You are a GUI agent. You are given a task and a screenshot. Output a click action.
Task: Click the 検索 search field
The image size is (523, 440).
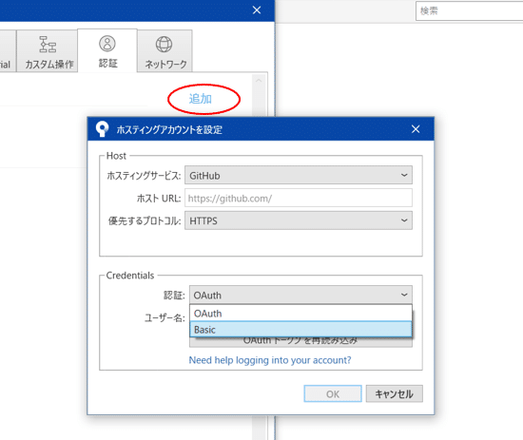point(470,11)
